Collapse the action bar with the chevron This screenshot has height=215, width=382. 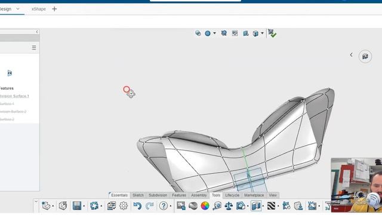(36, 202)
